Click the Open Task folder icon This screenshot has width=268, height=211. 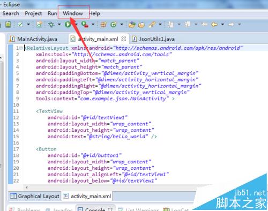coord(142,24)
